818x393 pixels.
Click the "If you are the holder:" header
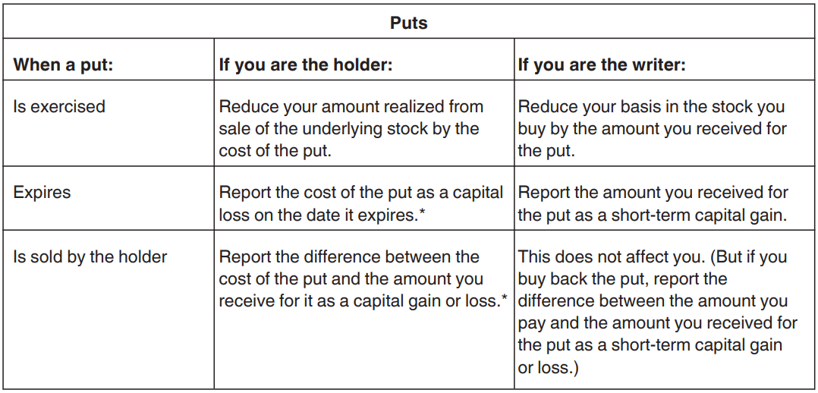point(305,65)
